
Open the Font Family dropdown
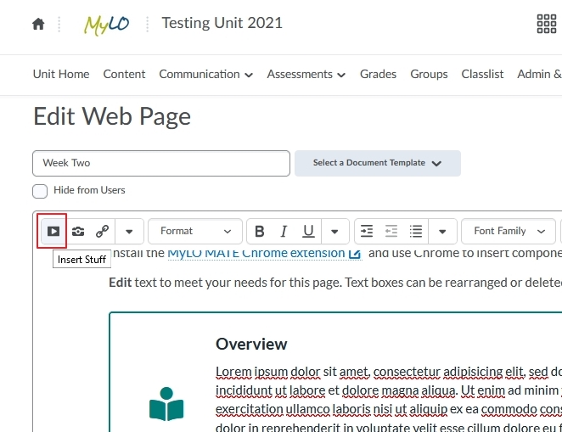(509, 231)
